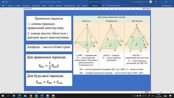Open the Ссылки tab
Screen dimensions: 174x98
(x=51, y=5)
